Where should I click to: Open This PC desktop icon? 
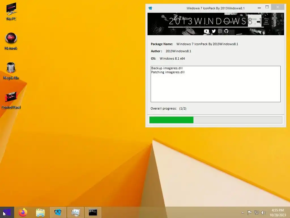coord(11,11)
